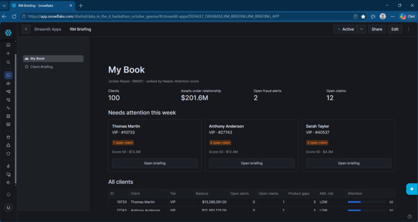Open briefing for Anthony Anderson

tap(252, 163)
